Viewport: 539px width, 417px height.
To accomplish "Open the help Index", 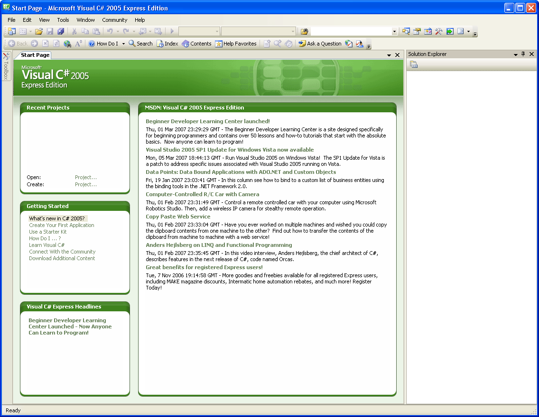I will point(167,44).
